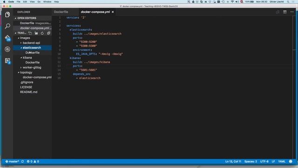Open the editor more actions ellipsis
298x168 pixels.
tap(292, 12)
